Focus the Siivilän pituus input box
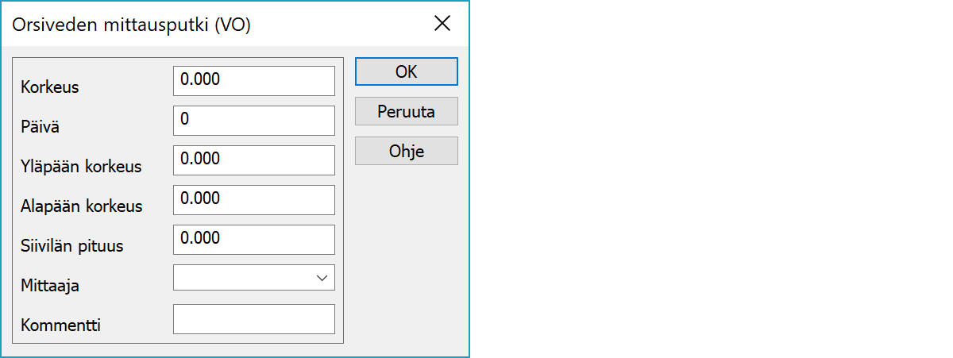The width and height of the screenshot is (953, 358). tap(253, 239)
